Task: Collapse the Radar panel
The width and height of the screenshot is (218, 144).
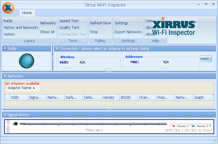Action: click(x=5, y=48)
